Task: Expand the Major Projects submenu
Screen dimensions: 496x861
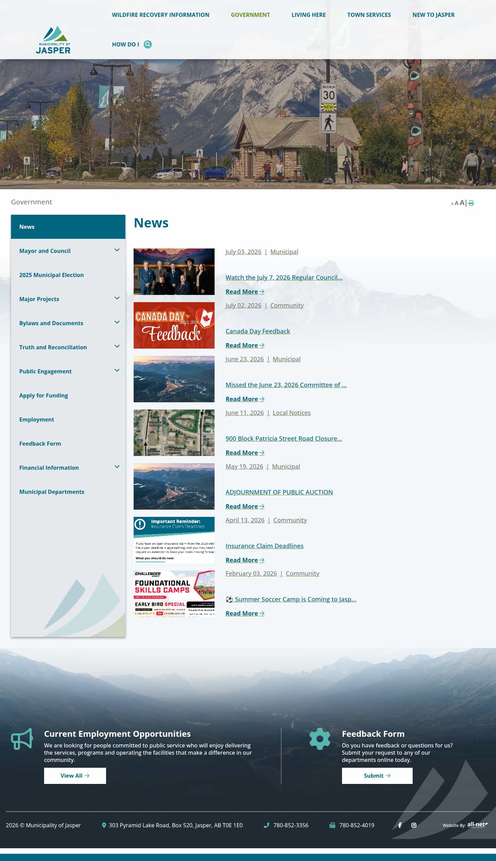Action: (x=117, y=298)
